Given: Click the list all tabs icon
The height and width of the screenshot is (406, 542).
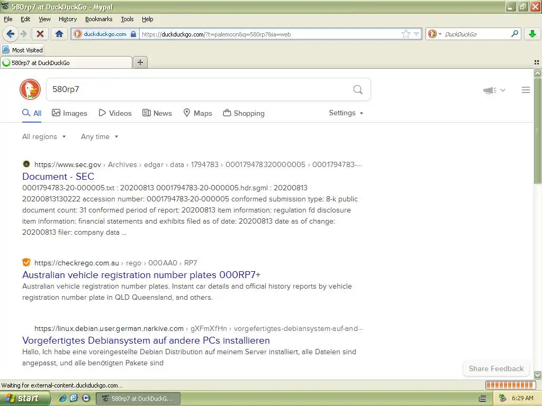Looking at the screenshot, I should (537, 62).
